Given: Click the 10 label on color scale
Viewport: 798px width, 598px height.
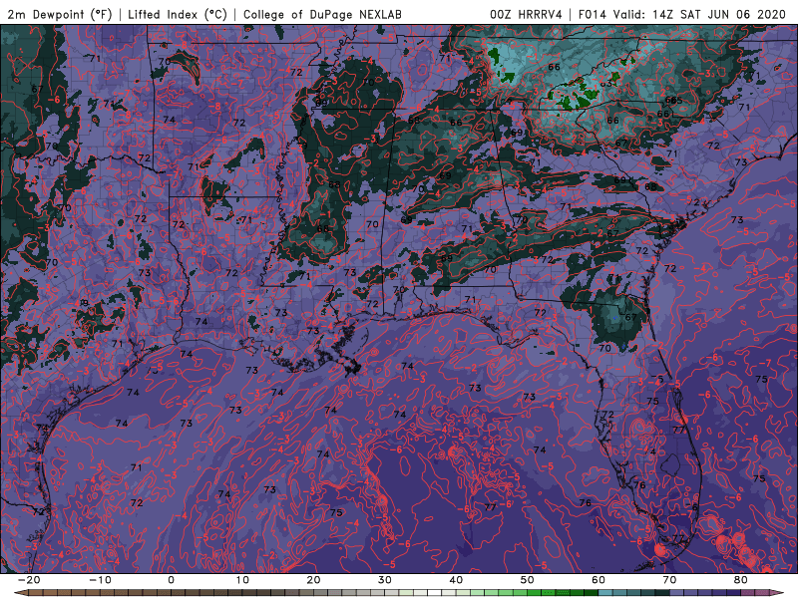Looking at the screenshot, I should [242, 580].
